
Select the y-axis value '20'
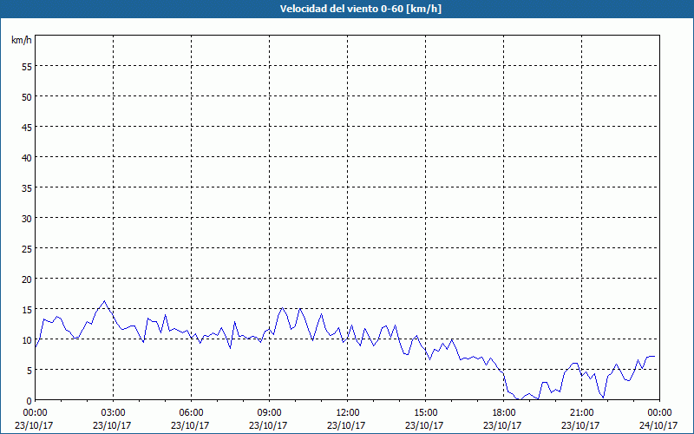click(x=27, y=279)
